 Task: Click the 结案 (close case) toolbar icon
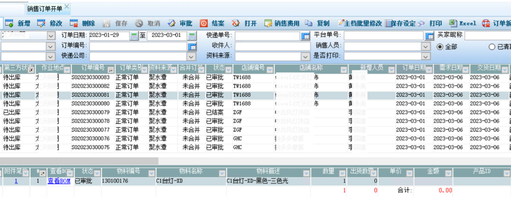point(204,23)
